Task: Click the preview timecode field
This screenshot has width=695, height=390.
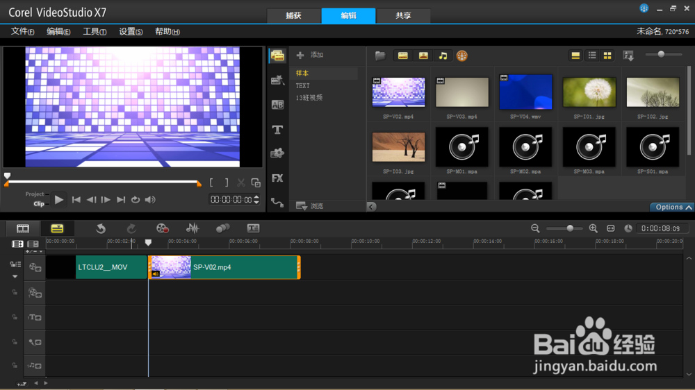Action: click(x=231, y=200)
